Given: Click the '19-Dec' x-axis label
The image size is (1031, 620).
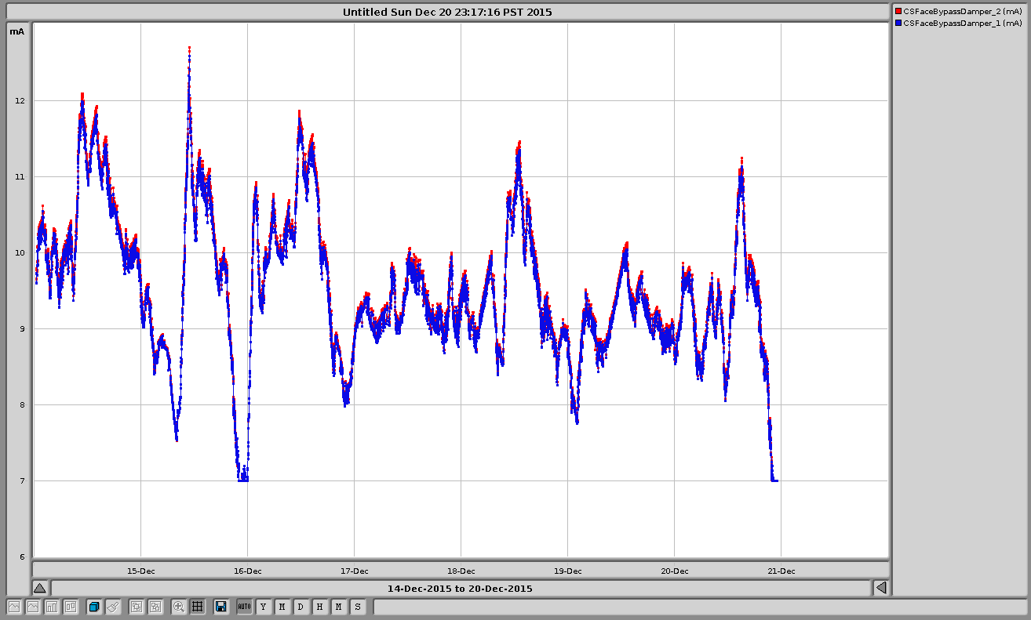Looking at the screenshot, I should coord(568,571).
